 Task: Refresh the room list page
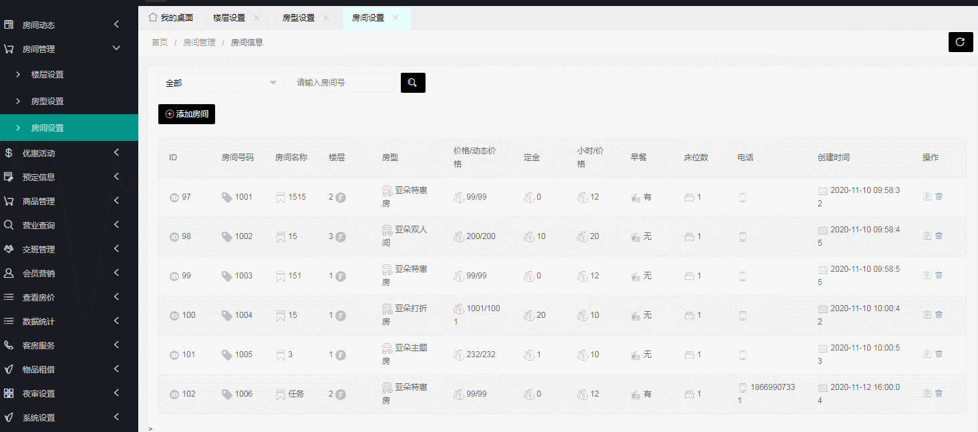point(961,41)
